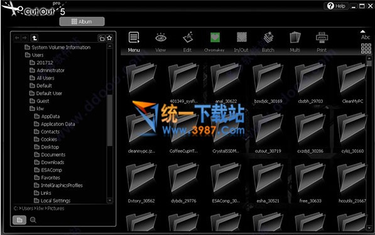Select the Multi images tool
Viewport: 375px width, 235px height.
pos(295,42)
